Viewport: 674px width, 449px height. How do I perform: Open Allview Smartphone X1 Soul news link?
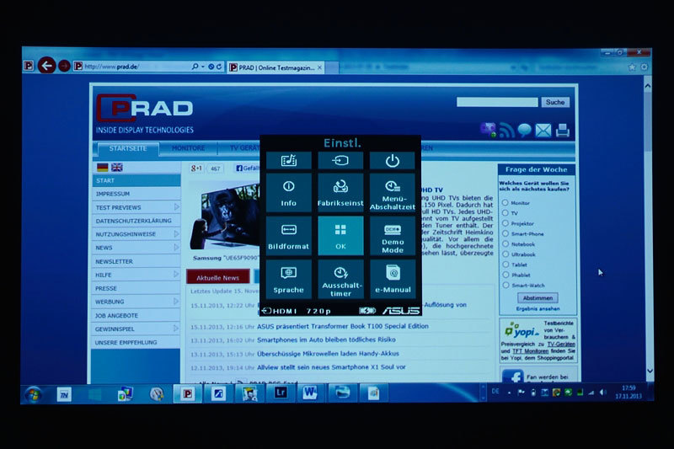point(331,367)
